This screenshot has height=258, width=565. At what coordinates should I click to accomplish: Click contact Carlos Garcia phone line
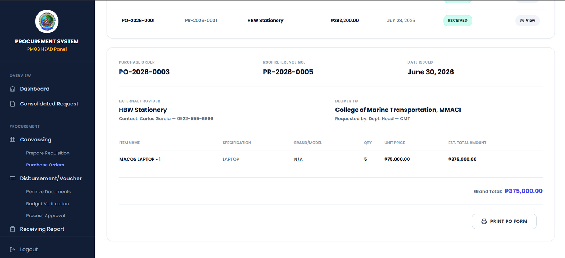(x=166, y=119)
